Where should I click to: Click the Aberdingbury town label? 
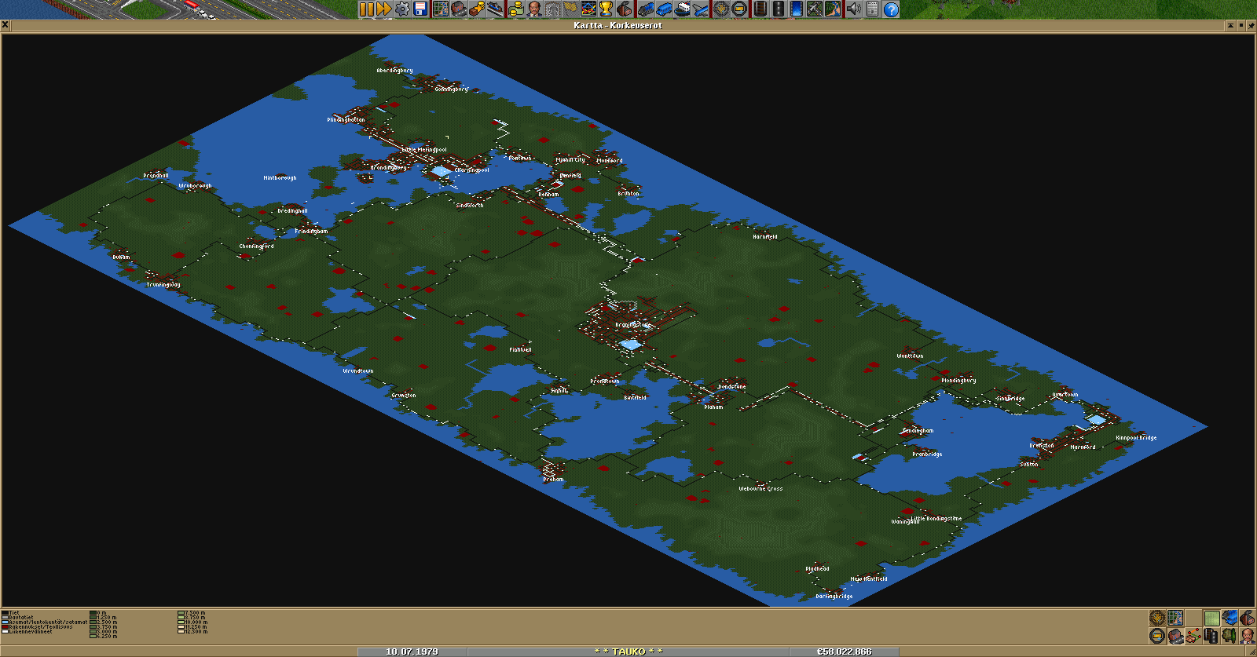pyautogui.click(x=394, y=70)
